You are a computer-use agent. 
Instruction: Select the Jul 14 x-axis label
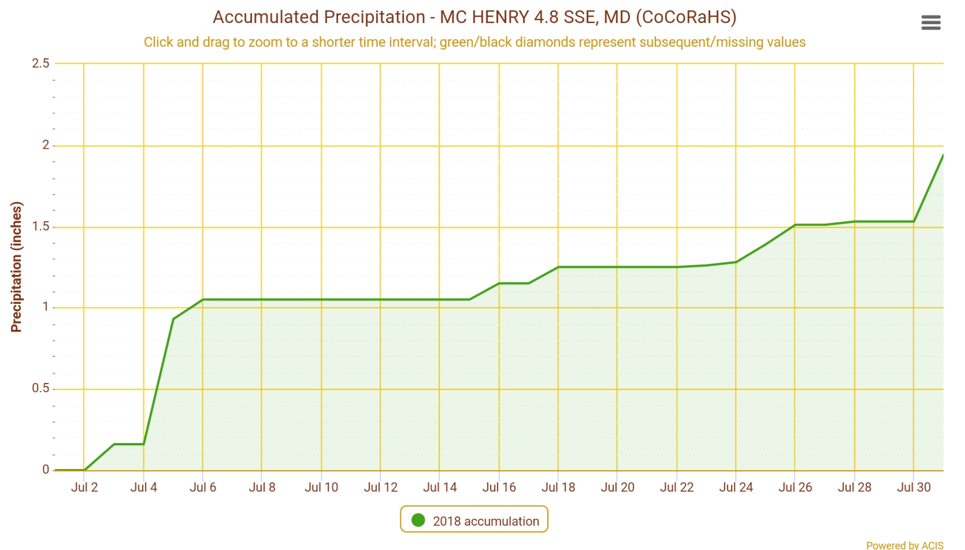[x=440, y=488]
